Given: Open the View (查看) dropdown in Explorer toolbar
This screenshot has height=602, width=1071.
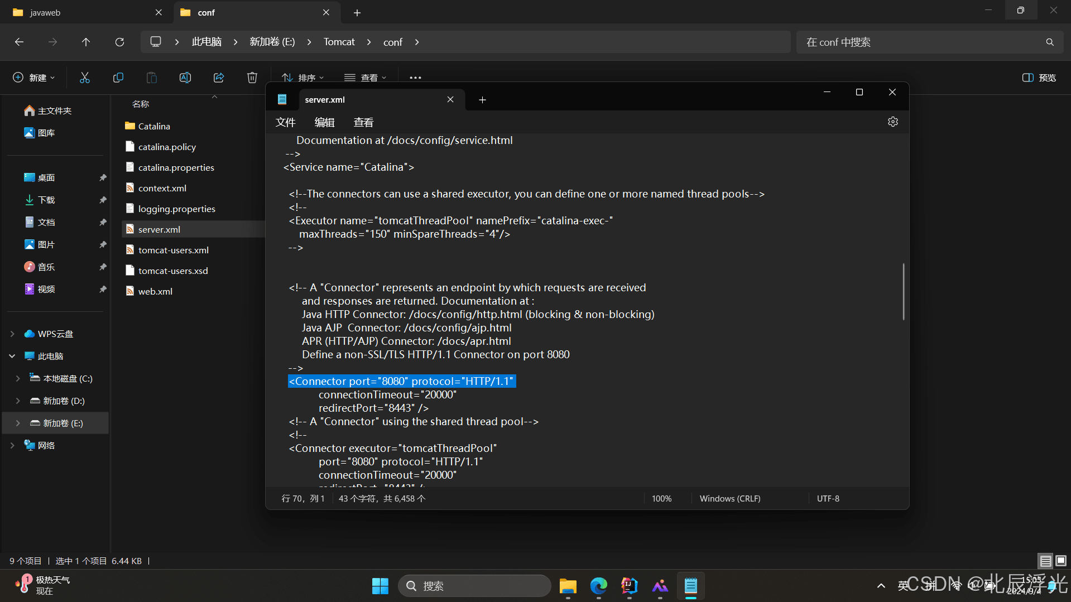Looking at the screenshot, I should pos(366,78).
